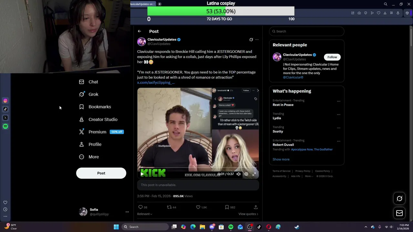Expand the video to fullscreen
This screenshot has width=413, height=232.
coord(254,174)
